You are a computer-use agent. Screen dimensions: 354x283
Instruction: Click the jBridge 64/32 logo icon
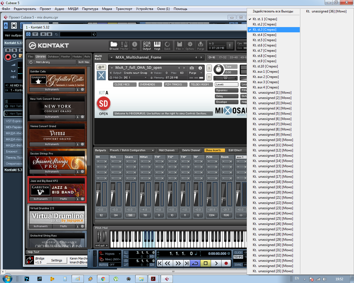(30, 260)
